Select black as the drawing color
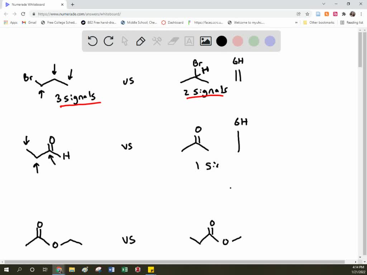367x275 pixels. 221,41
